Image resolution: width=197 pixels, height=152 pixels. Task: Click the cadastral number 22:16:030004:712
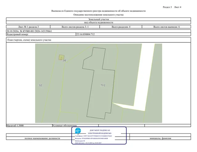point(86,34)
